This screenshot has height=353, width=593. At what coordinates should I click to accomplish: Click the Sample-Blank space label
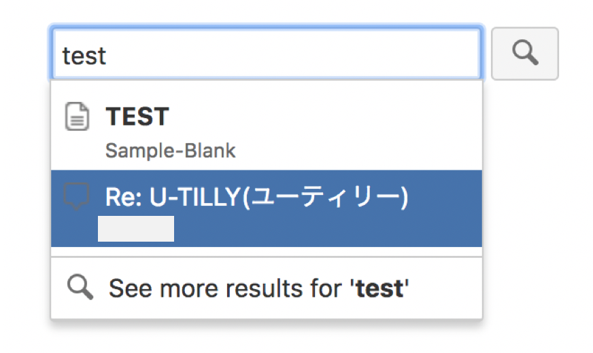(x=170, y=150)
